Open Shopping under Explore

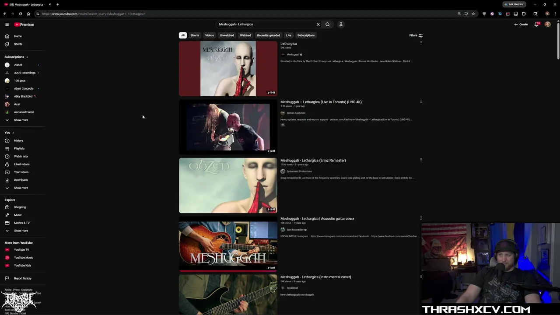click(x=20, y=207)
